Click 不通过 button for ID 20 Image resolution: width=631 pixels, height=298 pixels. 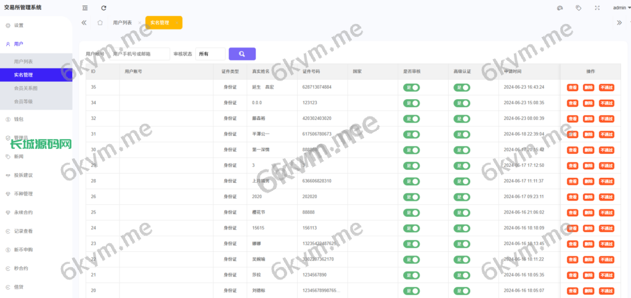[x=606, y=291]
